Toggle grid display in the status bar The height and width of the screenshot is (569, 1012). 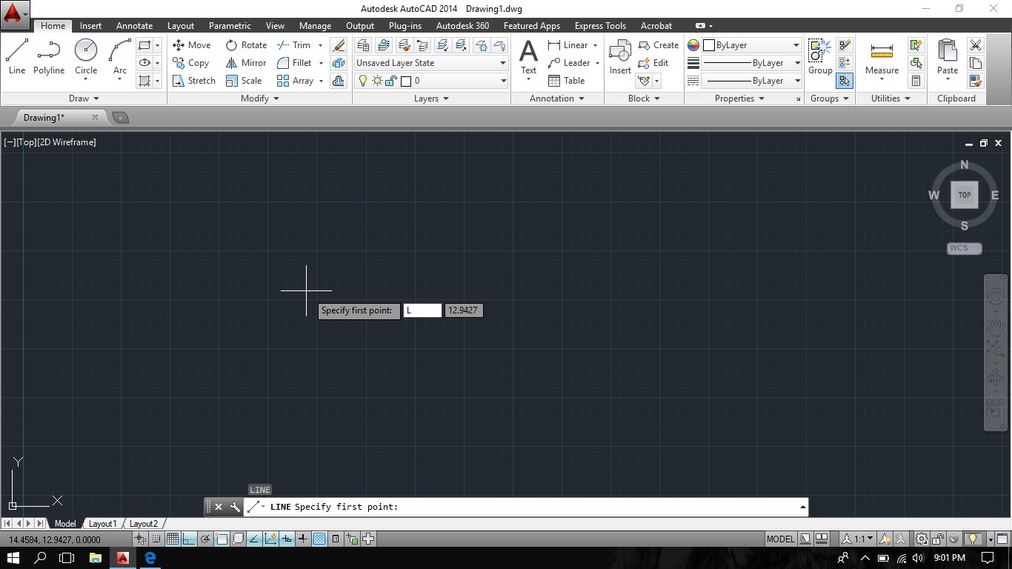click(172, 539)
